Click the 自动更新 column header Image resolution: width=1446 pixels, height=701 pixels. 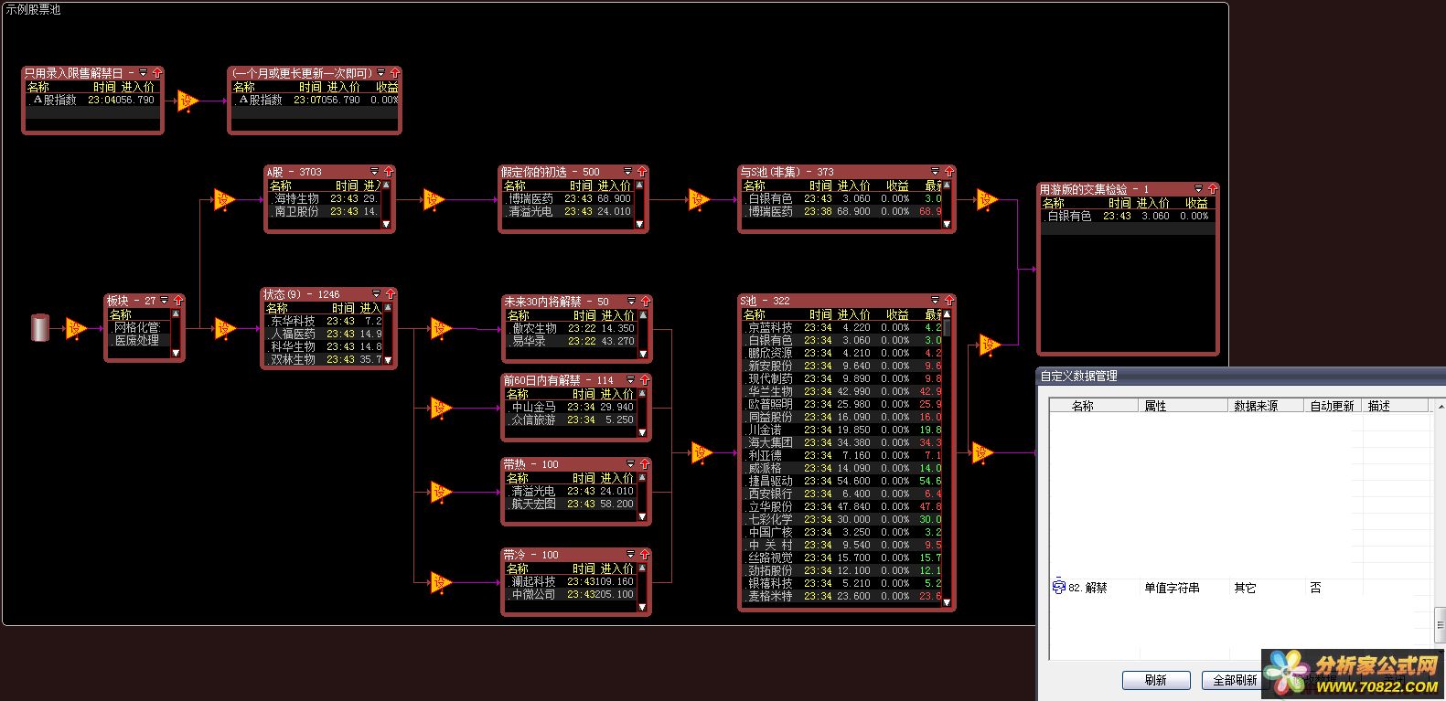pyautogui.click(x=1332, y=406)
